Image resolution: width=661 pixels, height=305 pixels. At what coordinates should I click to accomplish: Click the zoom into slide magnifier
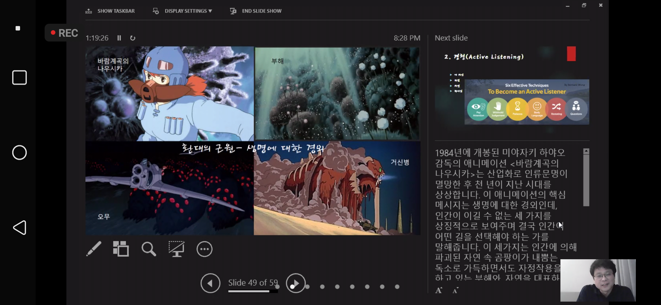tap(149, 249)
